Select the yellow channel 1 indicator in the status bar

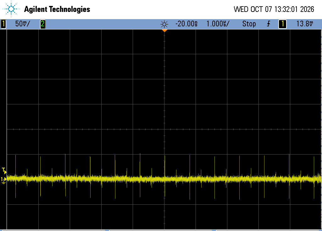pyautogui.click(x=3, y=24)
